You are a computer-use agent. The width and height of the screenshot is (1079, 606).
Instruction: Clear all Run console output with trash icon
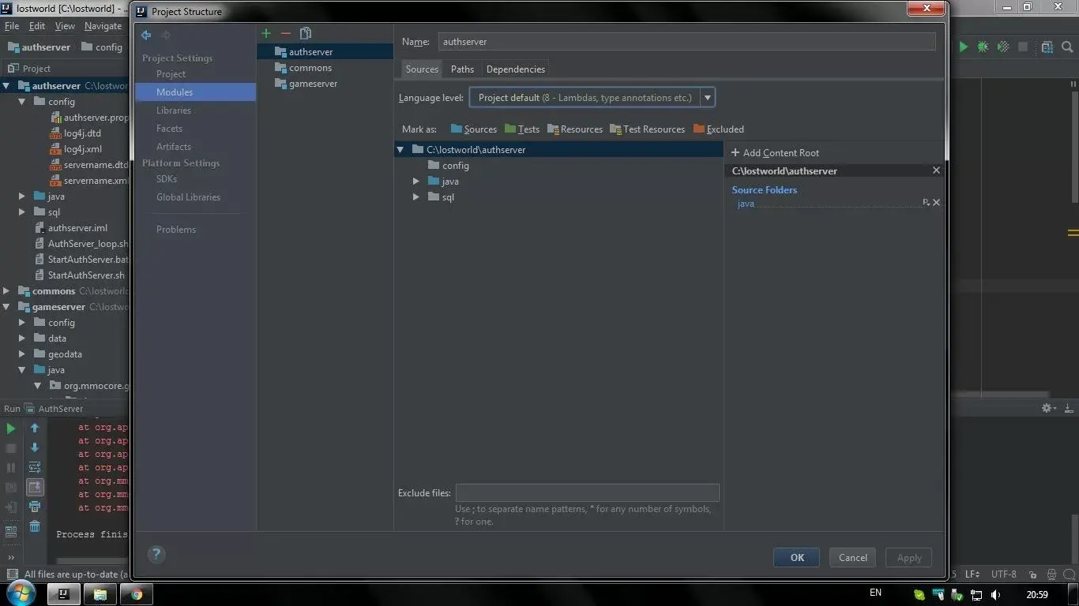(35, 526)
